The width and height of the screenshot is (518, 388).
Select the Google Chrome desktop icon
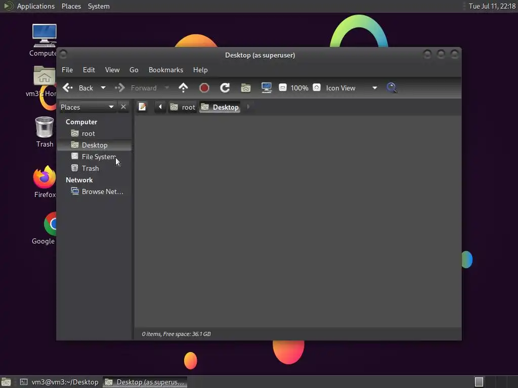45,229
